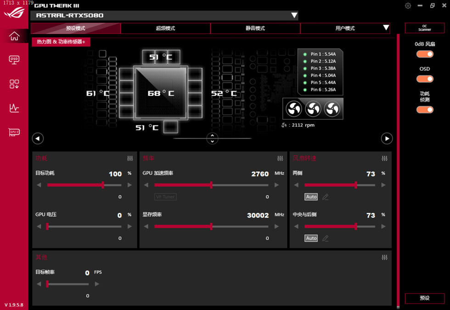Decrease 中央与后侧 fan speed left arrow
The width and height of the screenshot is (450, 310).
tap(297, 226)
